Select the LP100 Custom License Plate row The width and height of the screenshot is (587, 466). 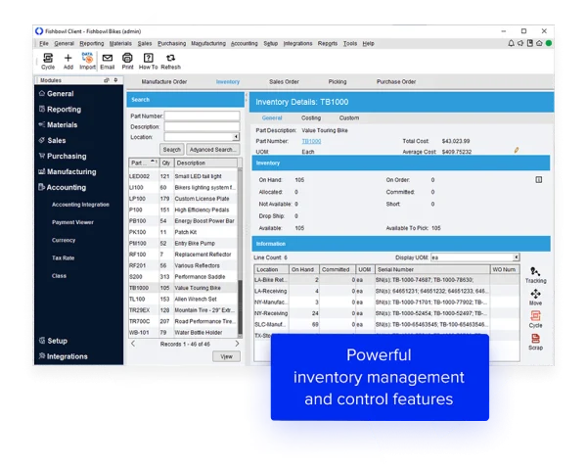(x=183, y=199)
